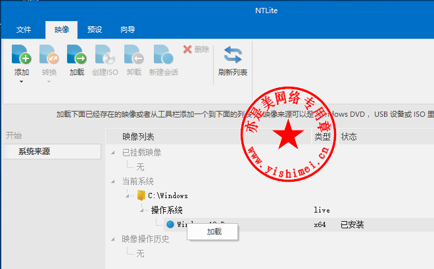434x269 pixels.
Task: Click the live type cell
Action: (x=322, y=210)
